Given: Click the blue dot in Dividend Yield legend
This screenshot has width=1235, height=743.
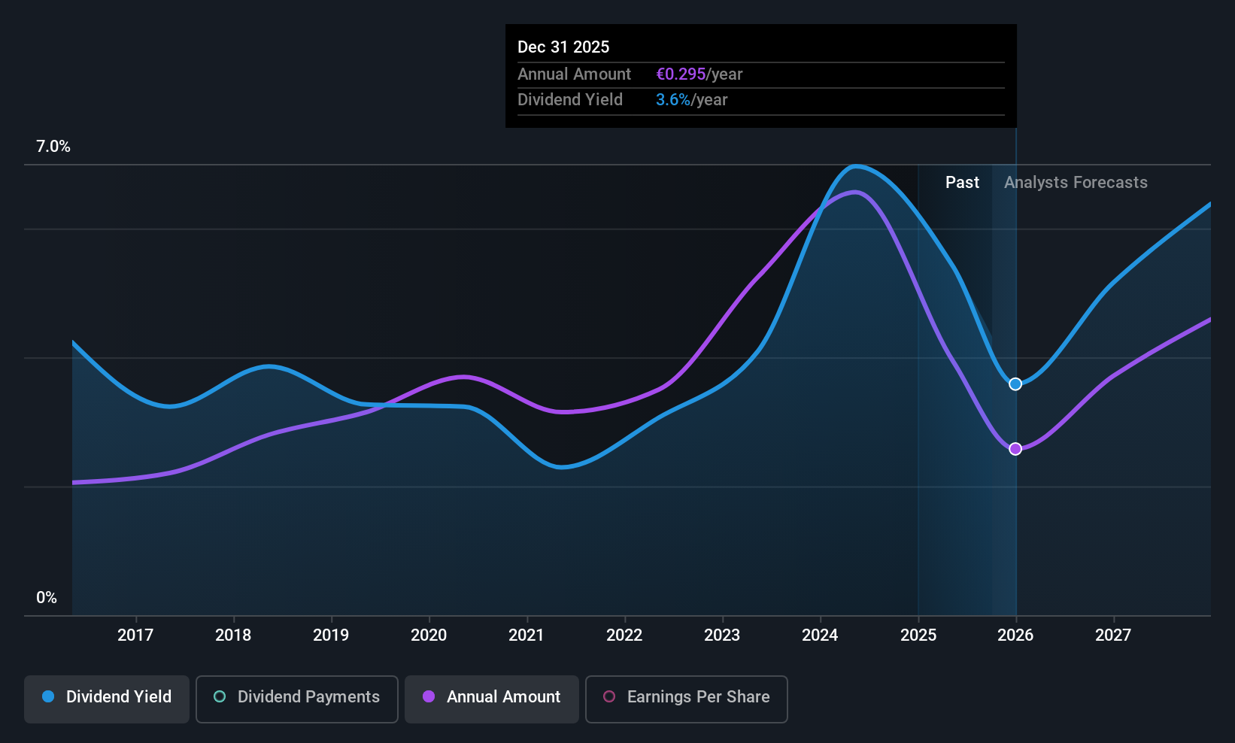Looking at the screenshot, I should [x=48, y=697].
